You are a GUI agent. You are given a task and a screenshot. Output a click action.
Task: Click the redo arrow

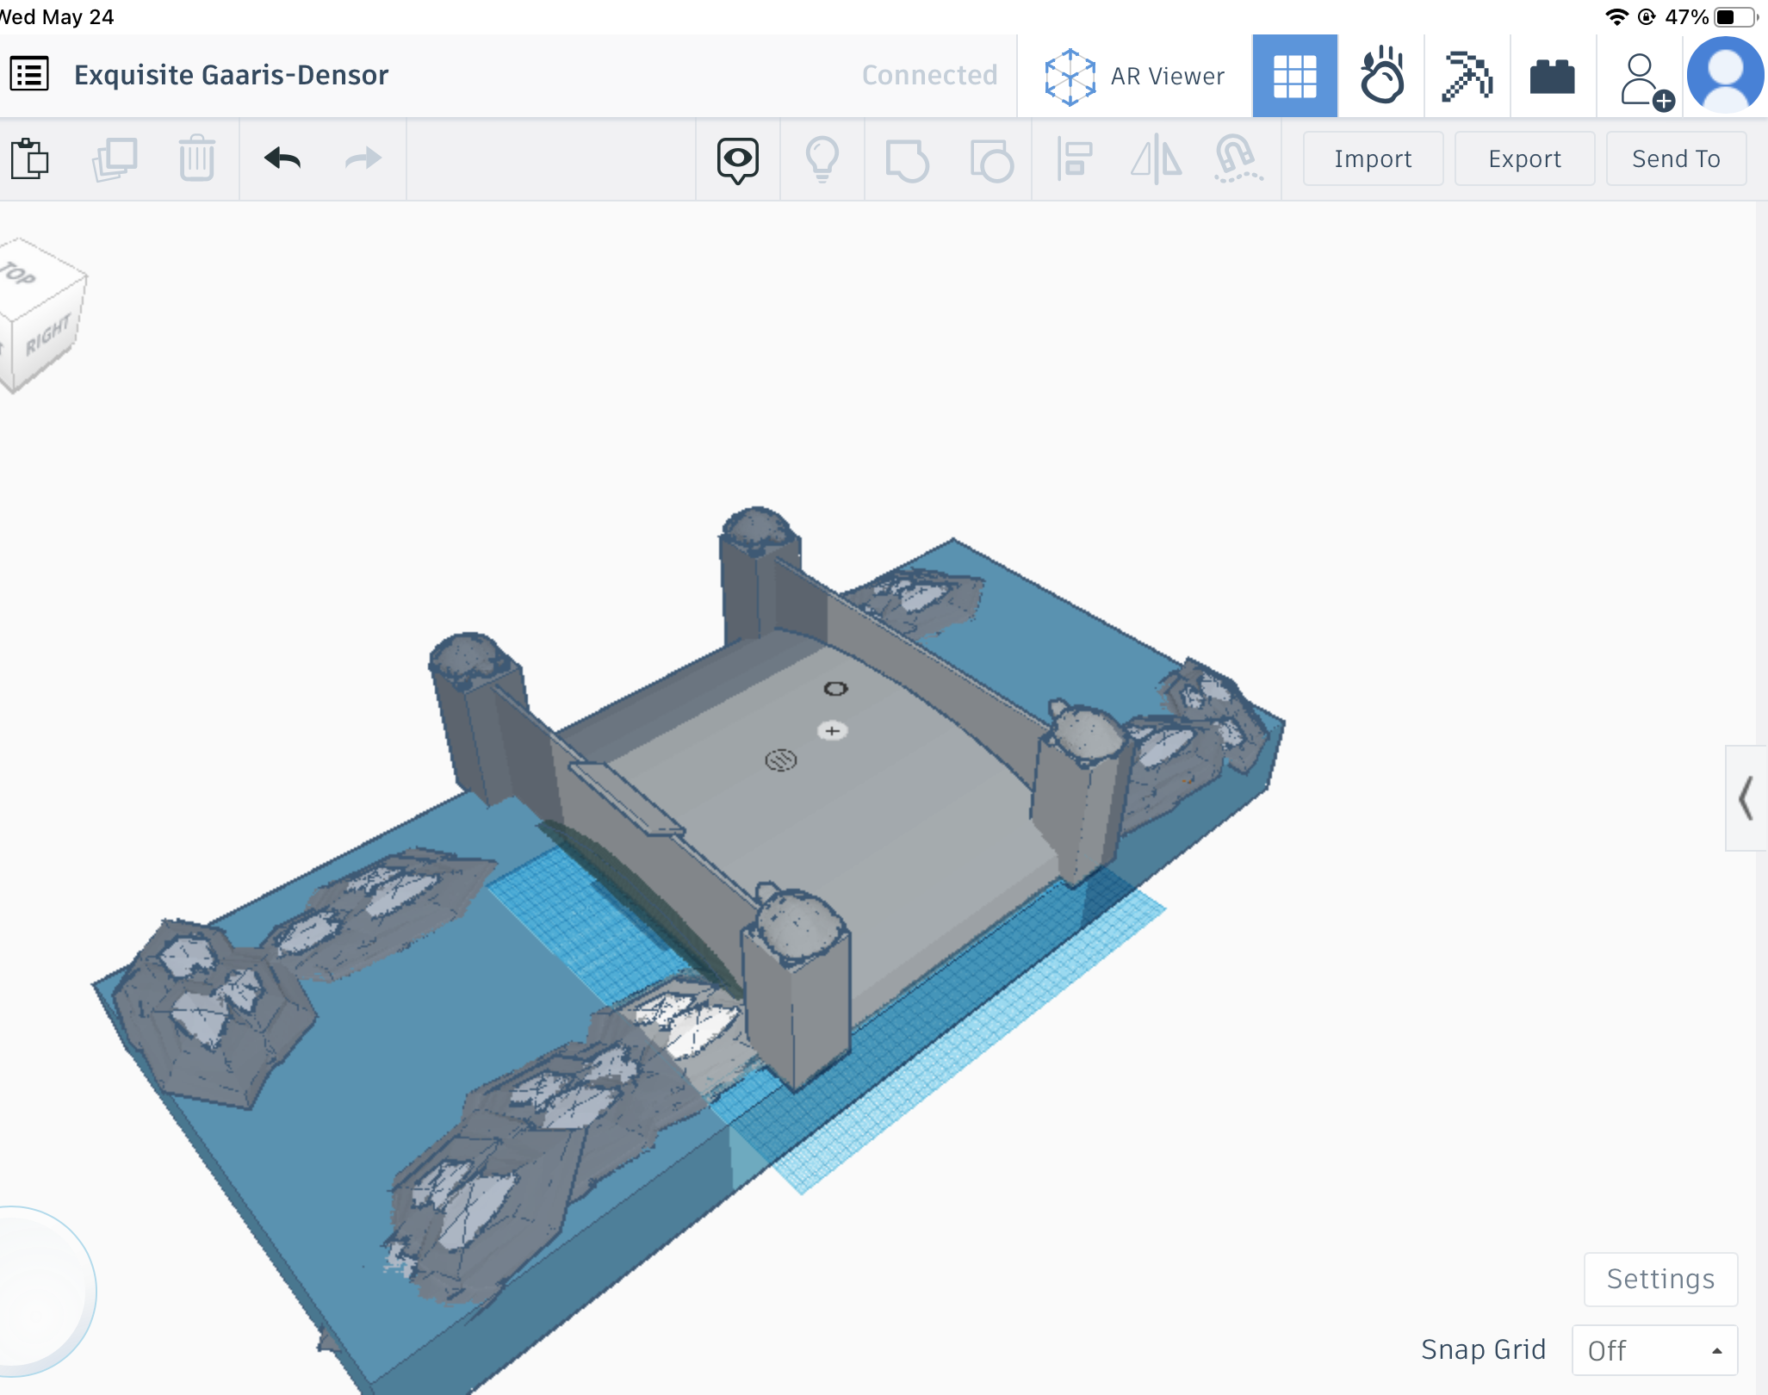(x=363, y=158)
